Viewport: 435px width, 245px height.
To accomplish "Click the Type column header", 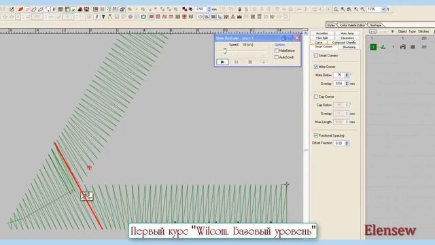I will 413,31.
